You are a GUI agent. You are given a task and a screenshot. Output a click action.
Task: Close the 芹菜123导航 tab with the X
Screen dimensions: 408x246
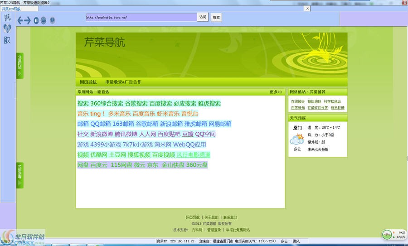click(x=307, y=9)
